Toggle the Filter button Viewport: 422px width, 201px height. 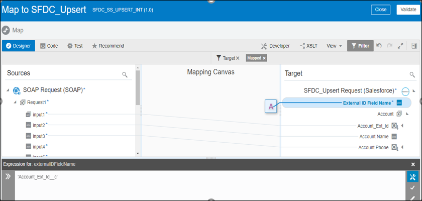click(360, 46)
